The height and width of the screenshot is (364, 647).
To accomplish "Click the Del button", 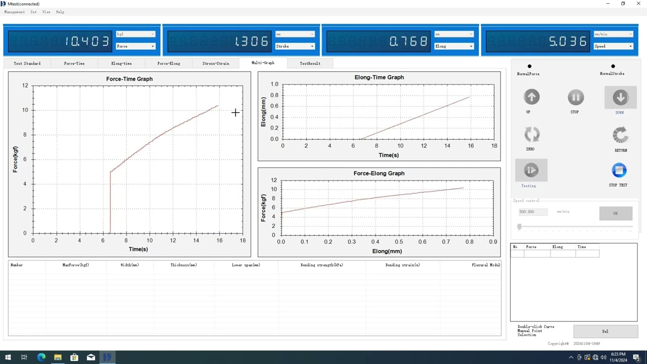I will click(x=606, y=332).
